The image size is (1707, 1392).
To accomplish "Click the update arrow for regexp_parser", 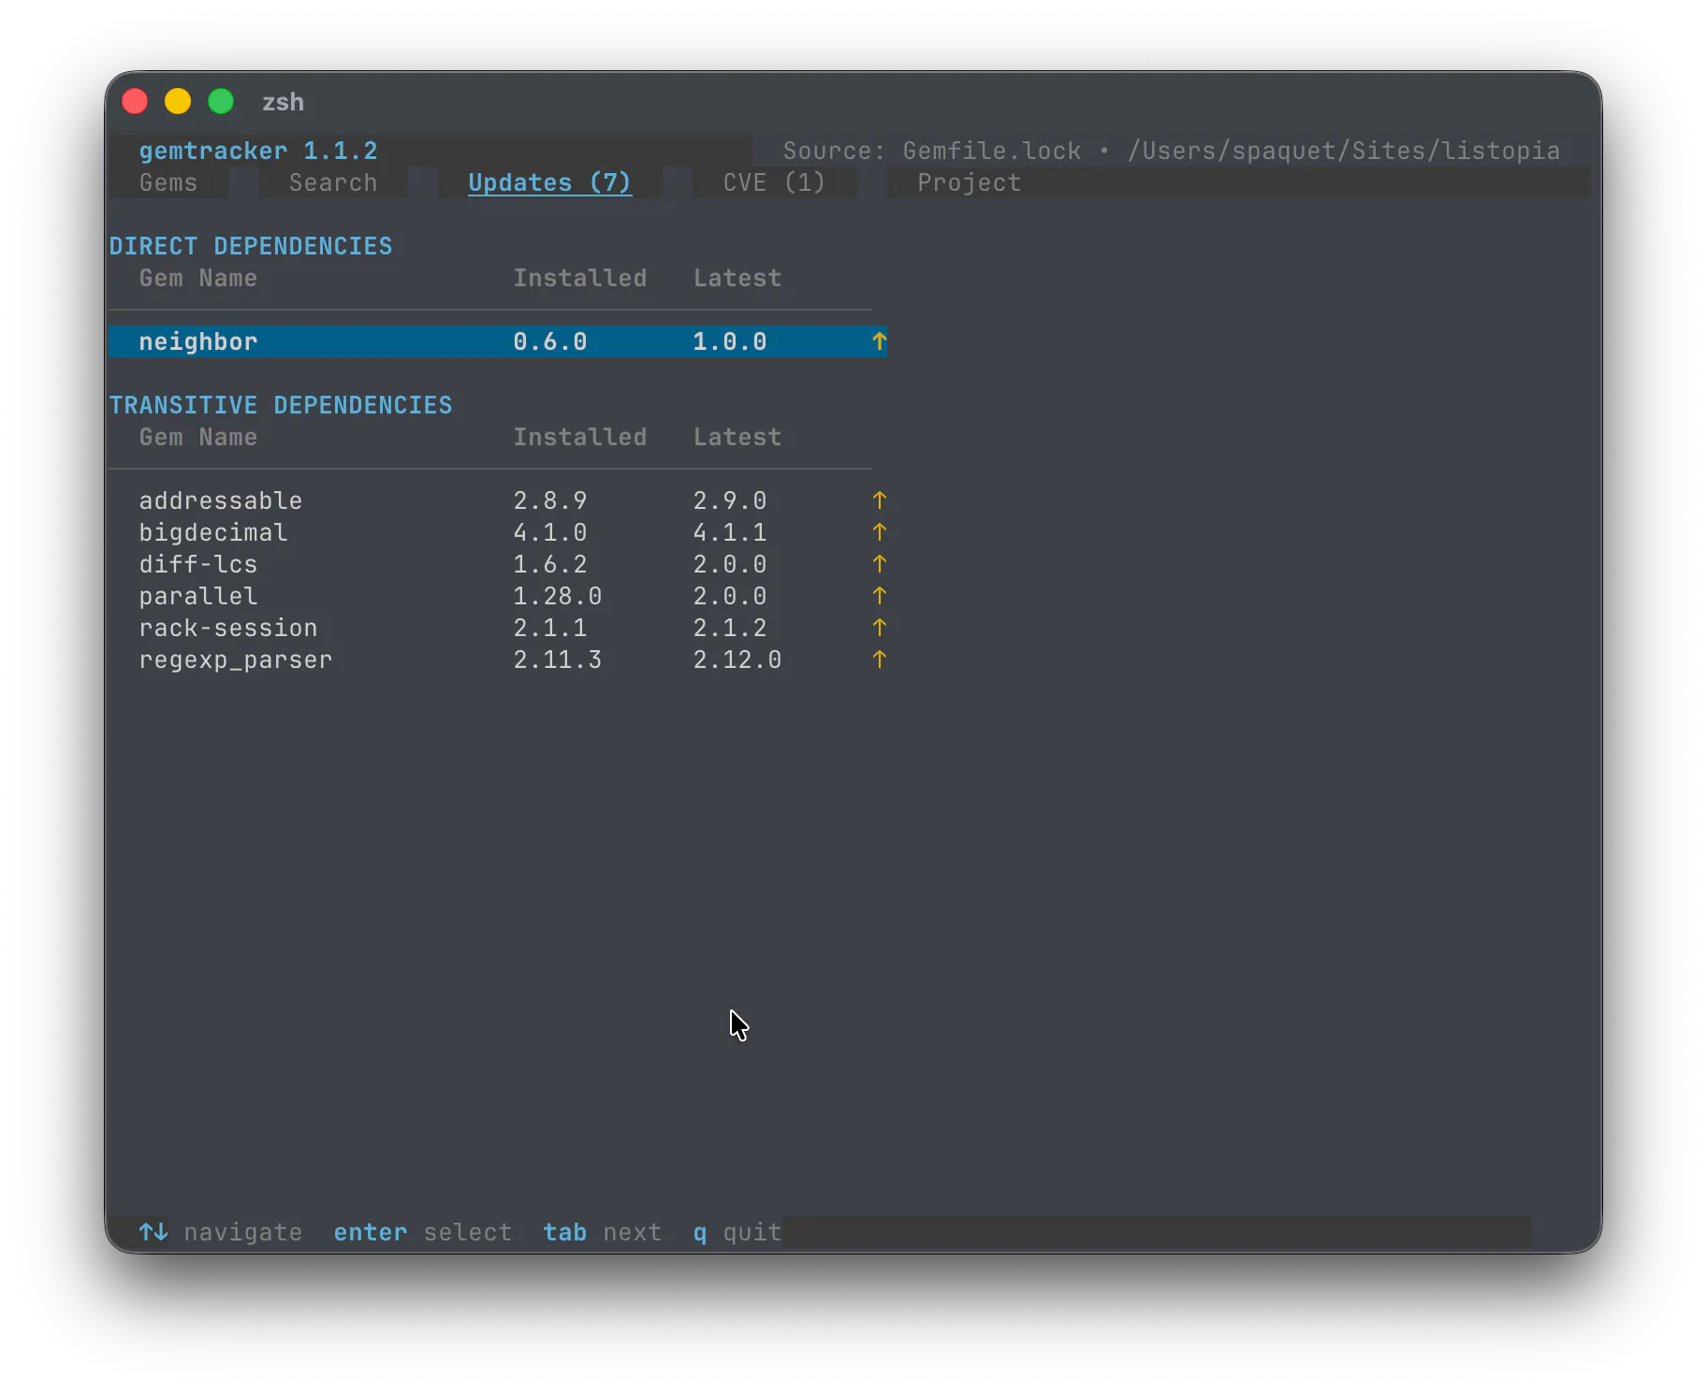I will pyautogui.click(x=879, y=660).
